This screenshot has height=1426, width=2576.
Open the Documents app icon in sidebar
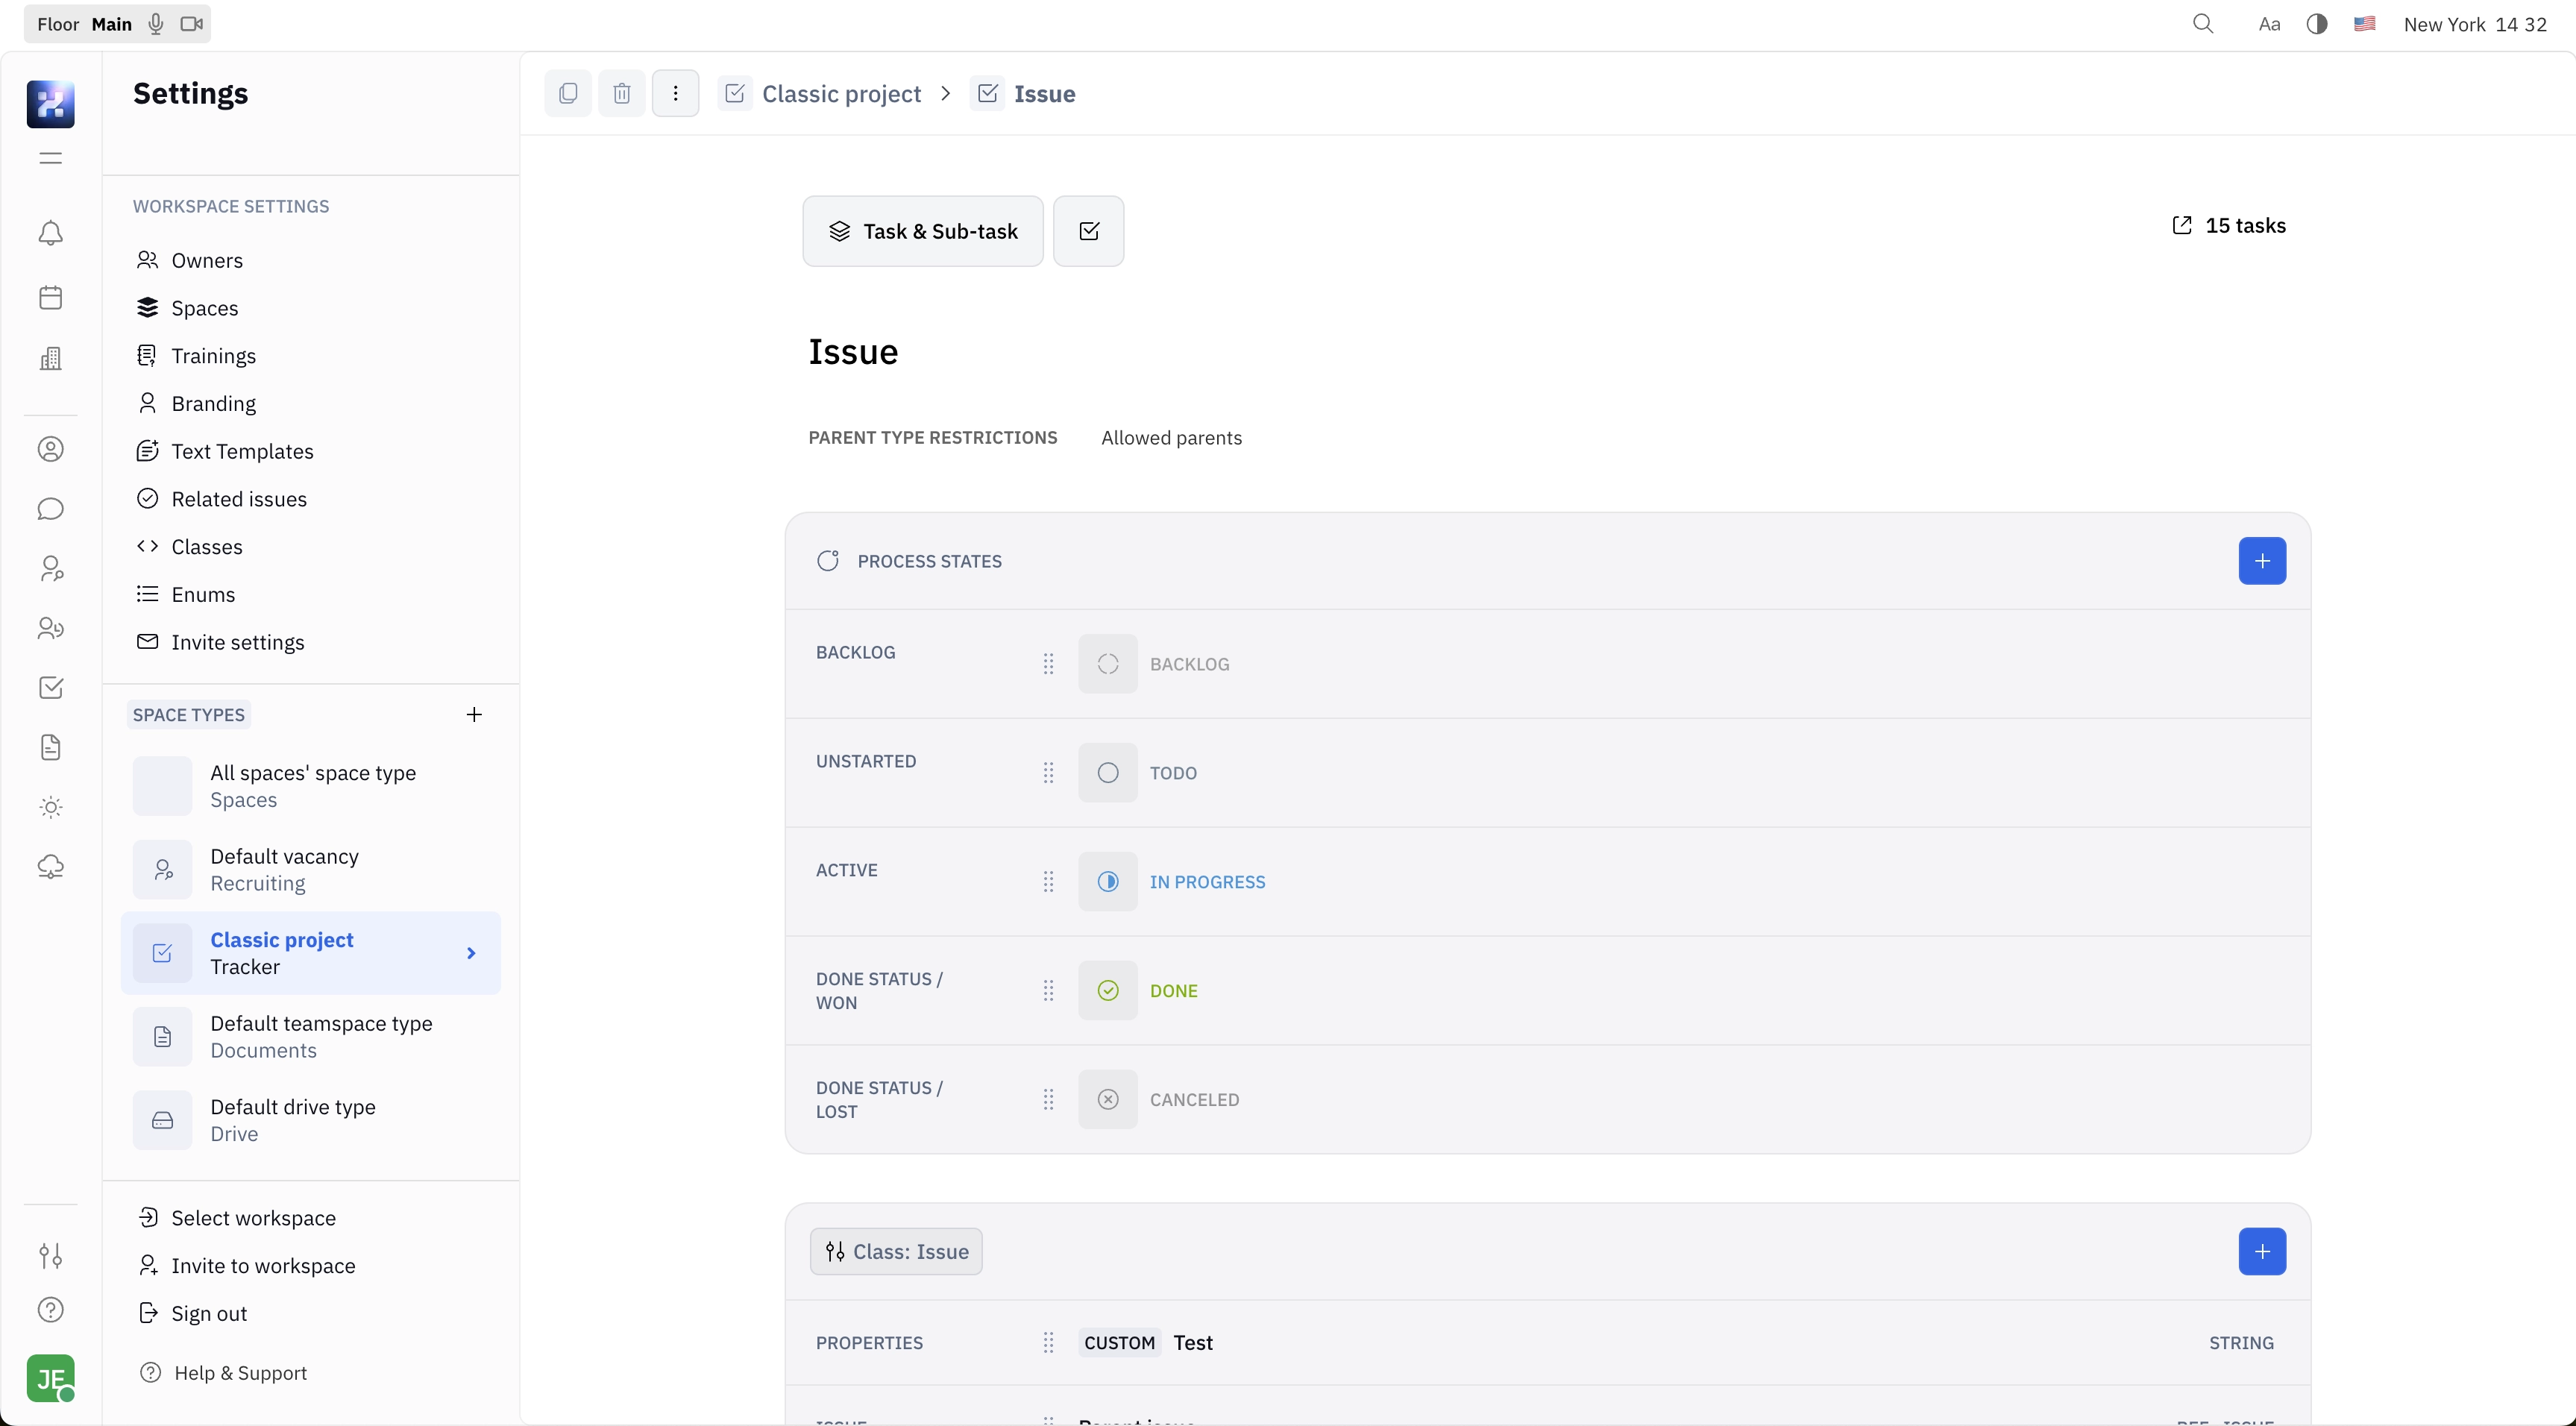click(x=50, y=747)
